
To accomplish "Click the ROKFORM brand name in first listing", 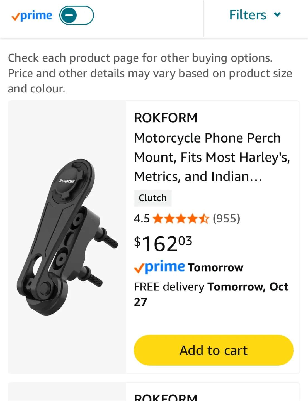I will coord(166,118).
